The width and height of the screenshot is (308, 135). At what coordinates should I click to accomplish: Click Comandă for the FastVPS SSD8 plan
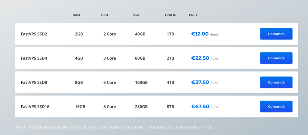point(276,82)
